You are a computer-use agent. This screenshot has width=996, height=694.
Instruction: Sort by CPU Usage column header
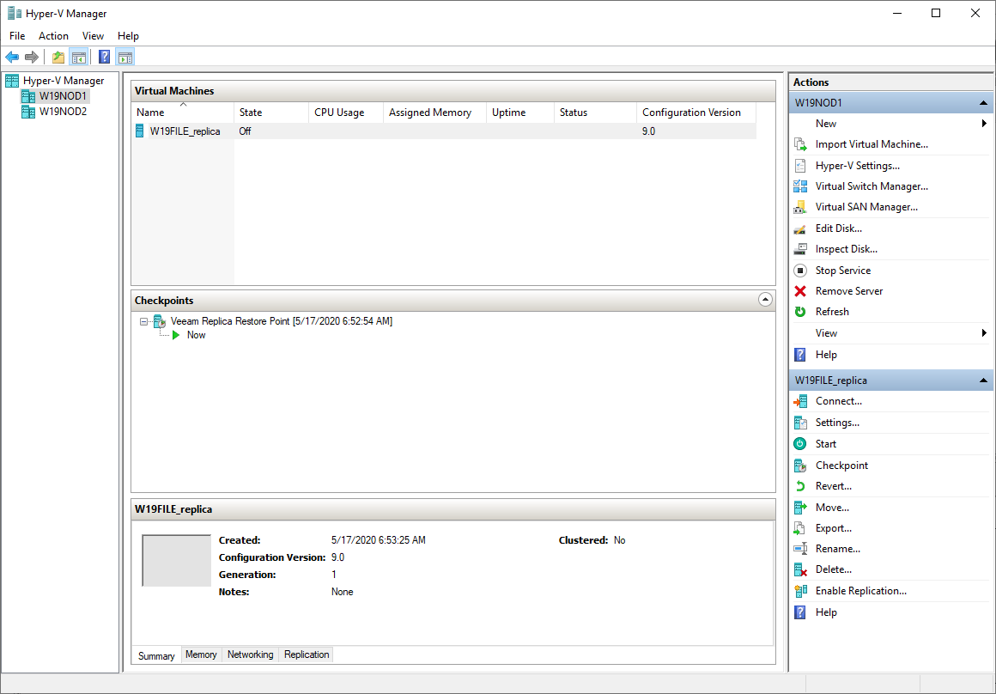coord(346,113)
